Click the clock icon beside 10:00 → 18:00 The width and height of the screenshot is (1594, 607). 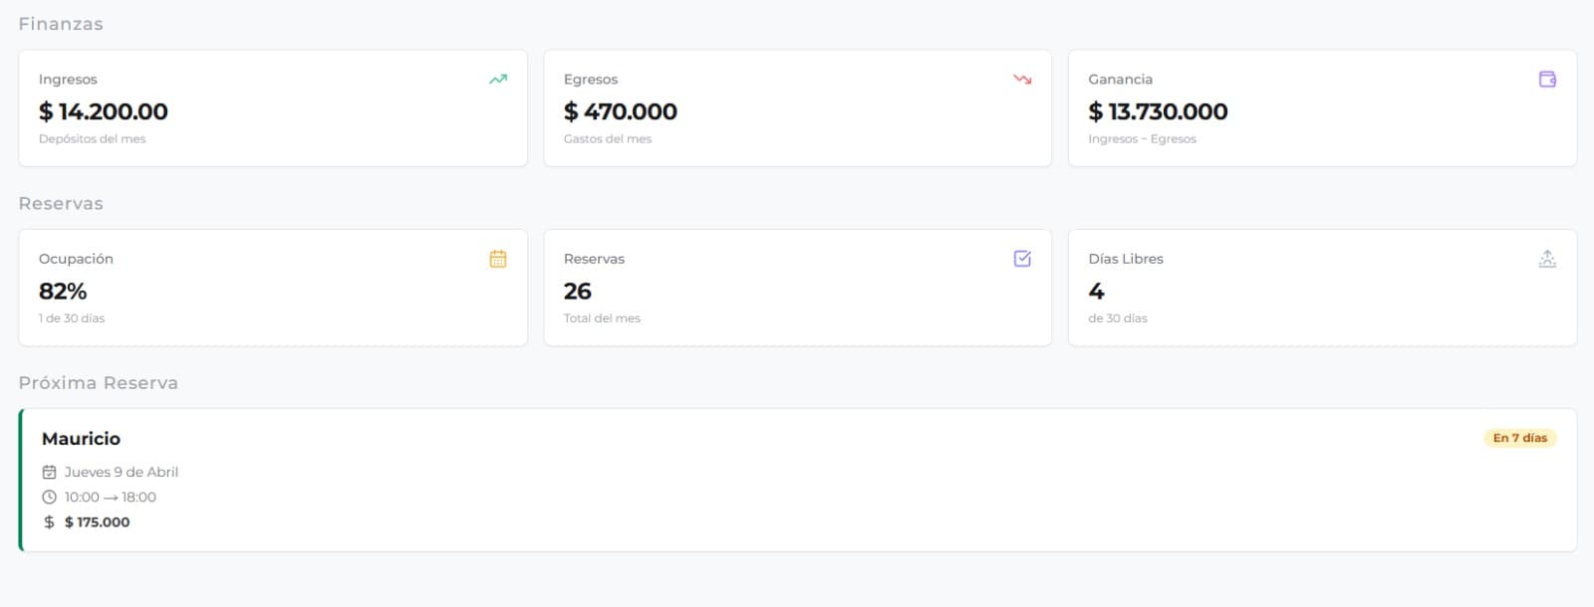50,498
